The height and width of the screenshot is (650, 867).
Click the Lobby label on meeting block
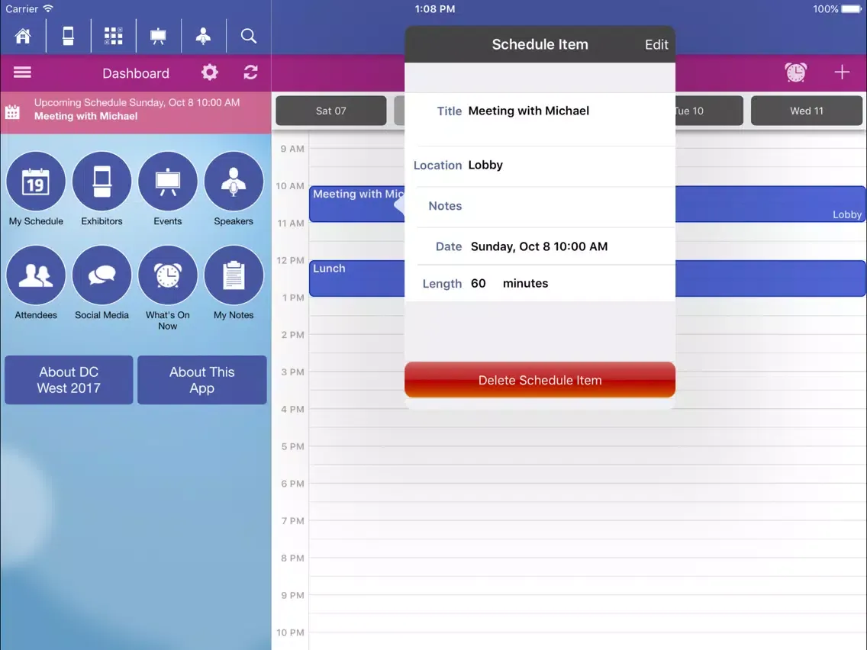[846, 214]
